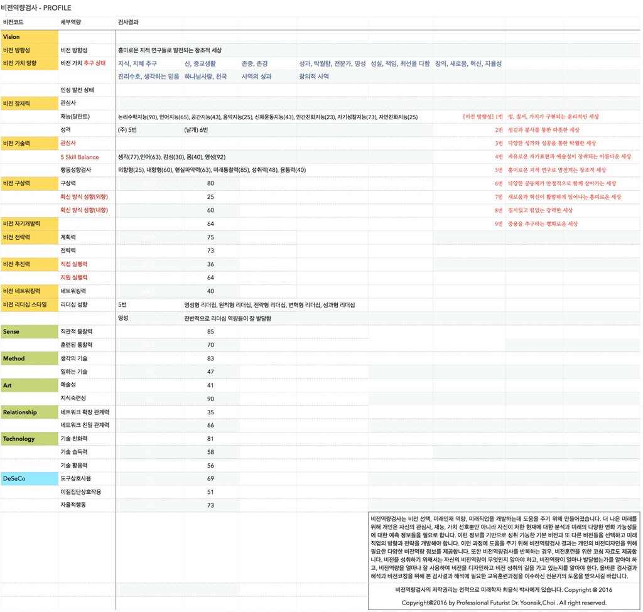
Task: Select the yellow '비전 구상력' cell
Action: tap(30, 183)
